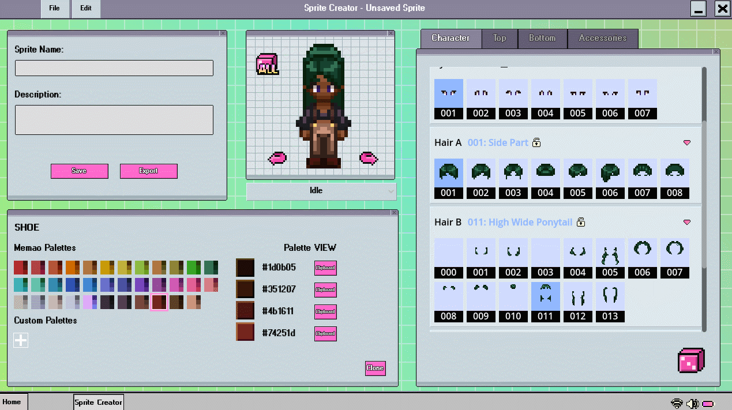Select Hair B style 000 (none)
Screen dimensions: 732x410
click(x=449, y=258)
